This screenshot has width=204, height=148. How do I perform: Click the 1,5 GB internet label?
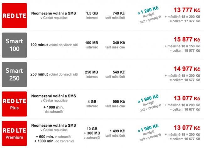[92, 15]
